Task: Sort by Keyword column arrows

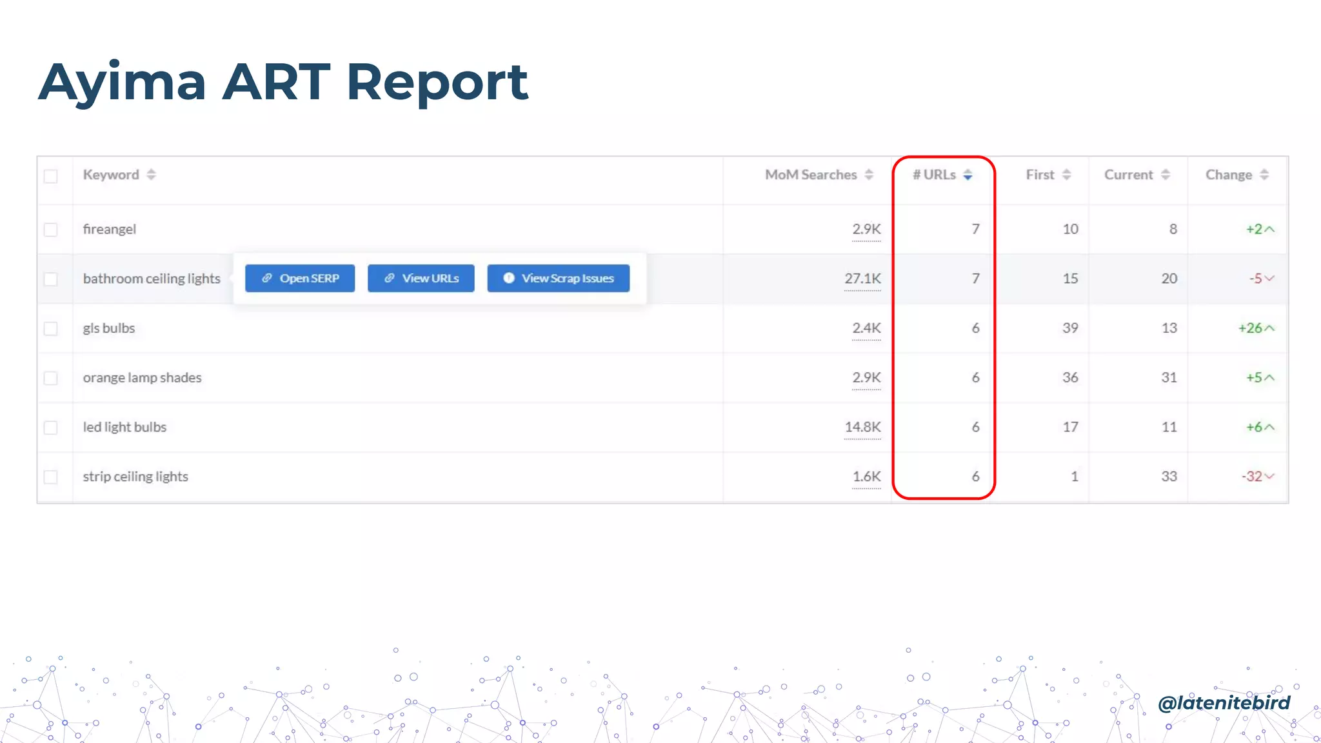Action: [x=151, y=175]
